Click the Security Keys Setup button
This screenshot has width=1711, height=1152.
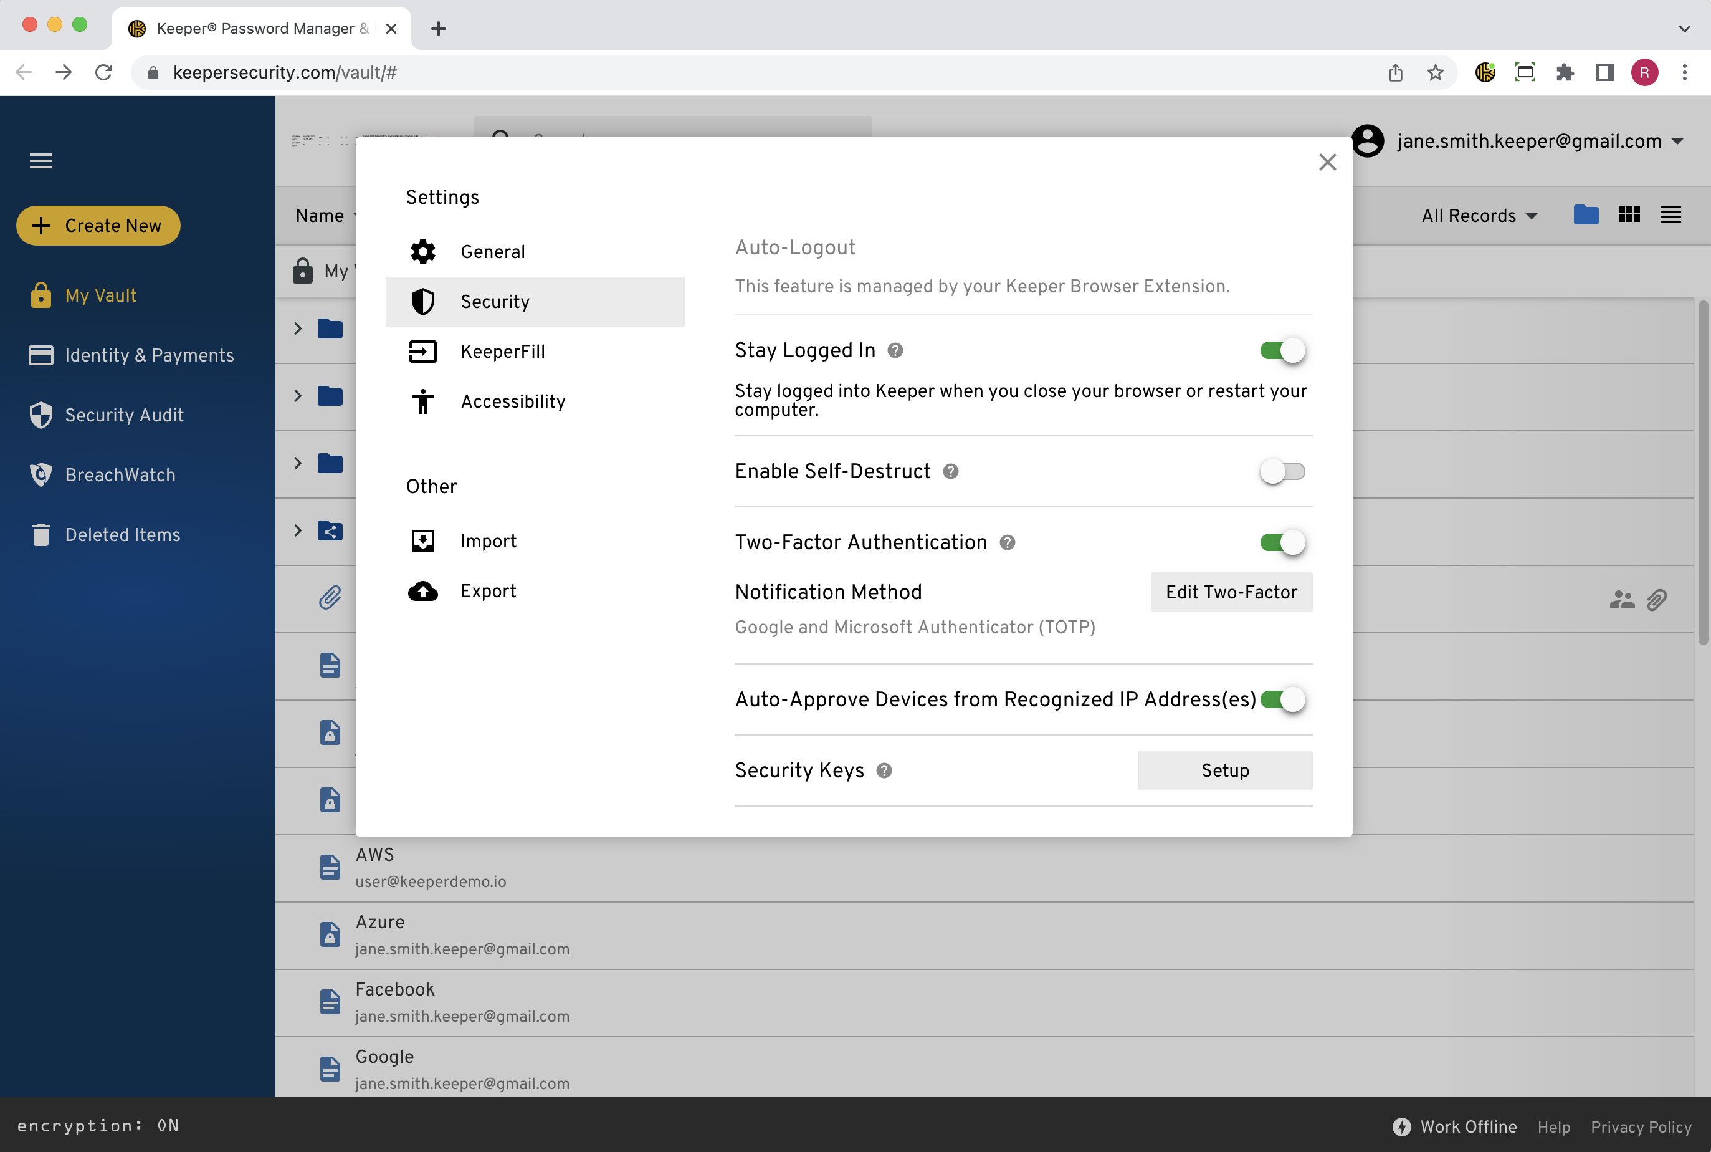(1225, 770)
